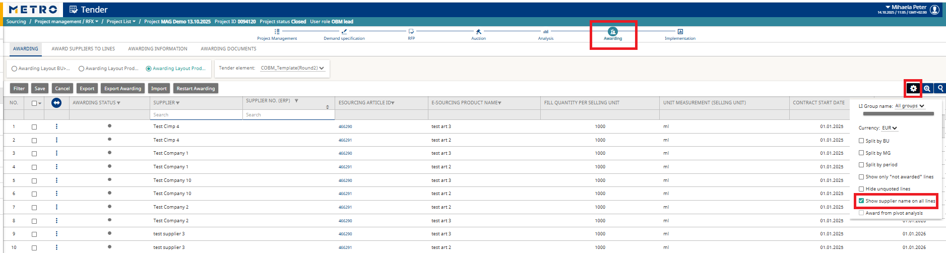Enable Split by period checkbox
The image size is (946, 253).
pyautogui.click(x=861, y=165)
